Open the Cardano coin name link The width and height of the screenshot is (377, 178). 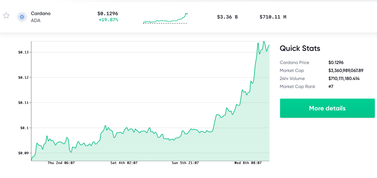[41, 13]
